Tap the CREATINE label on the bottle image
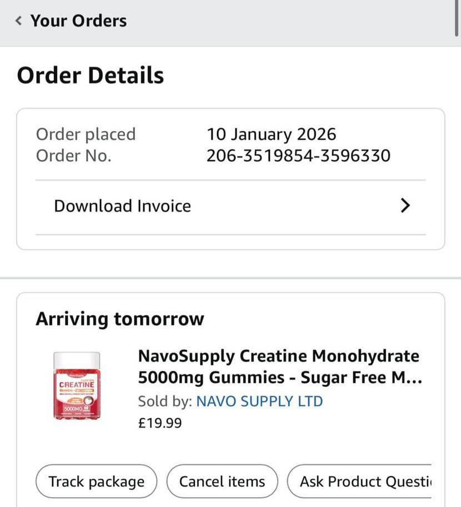The image size is (461, 507). coord(77,384)
